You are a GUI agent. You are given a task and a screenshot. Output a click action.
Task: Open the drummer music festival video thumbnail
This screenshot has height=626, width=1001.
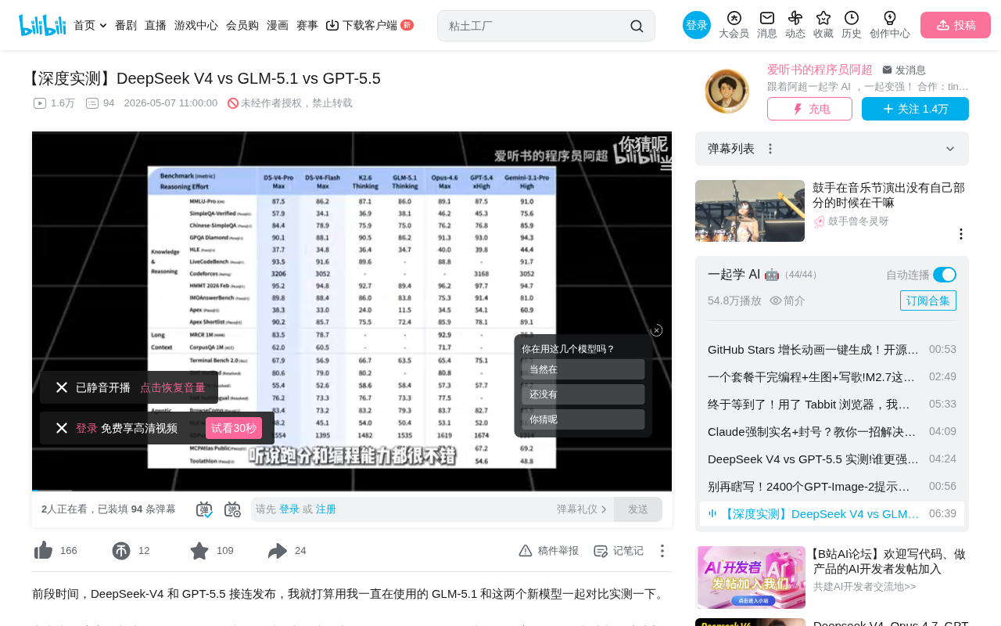[x=750, y=210]
